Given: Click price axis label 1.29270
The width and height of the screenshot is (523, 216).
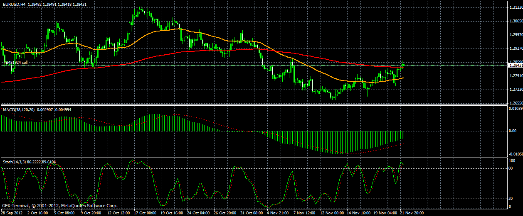Looking at the screenshot, I should coord(516,49).
